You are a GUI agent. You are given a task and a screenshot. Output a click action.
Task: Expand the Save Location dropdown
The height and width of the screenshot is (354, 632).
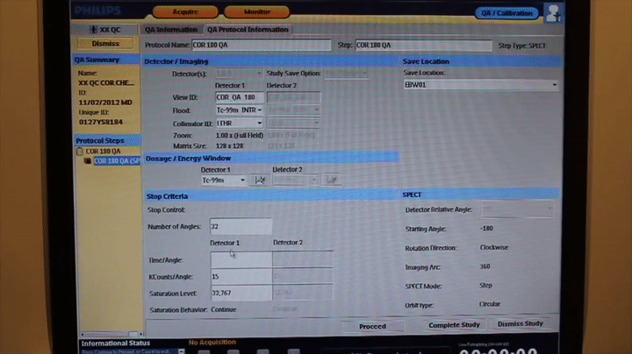(x=555, y=85)
